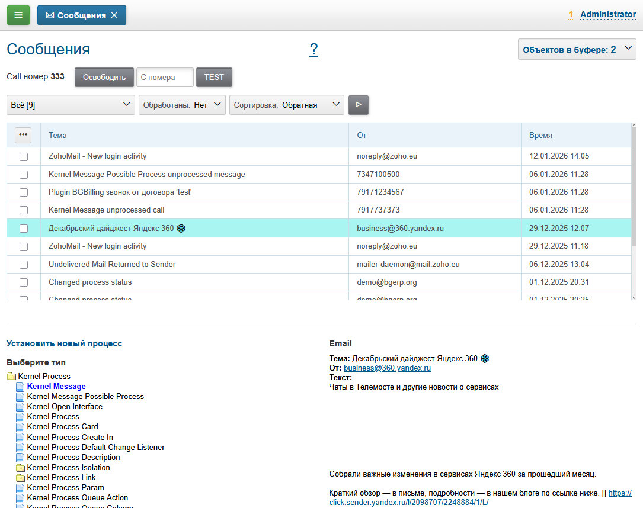
Task: Expand the Объектов в буфере dropdown
Action: [577, 50]
